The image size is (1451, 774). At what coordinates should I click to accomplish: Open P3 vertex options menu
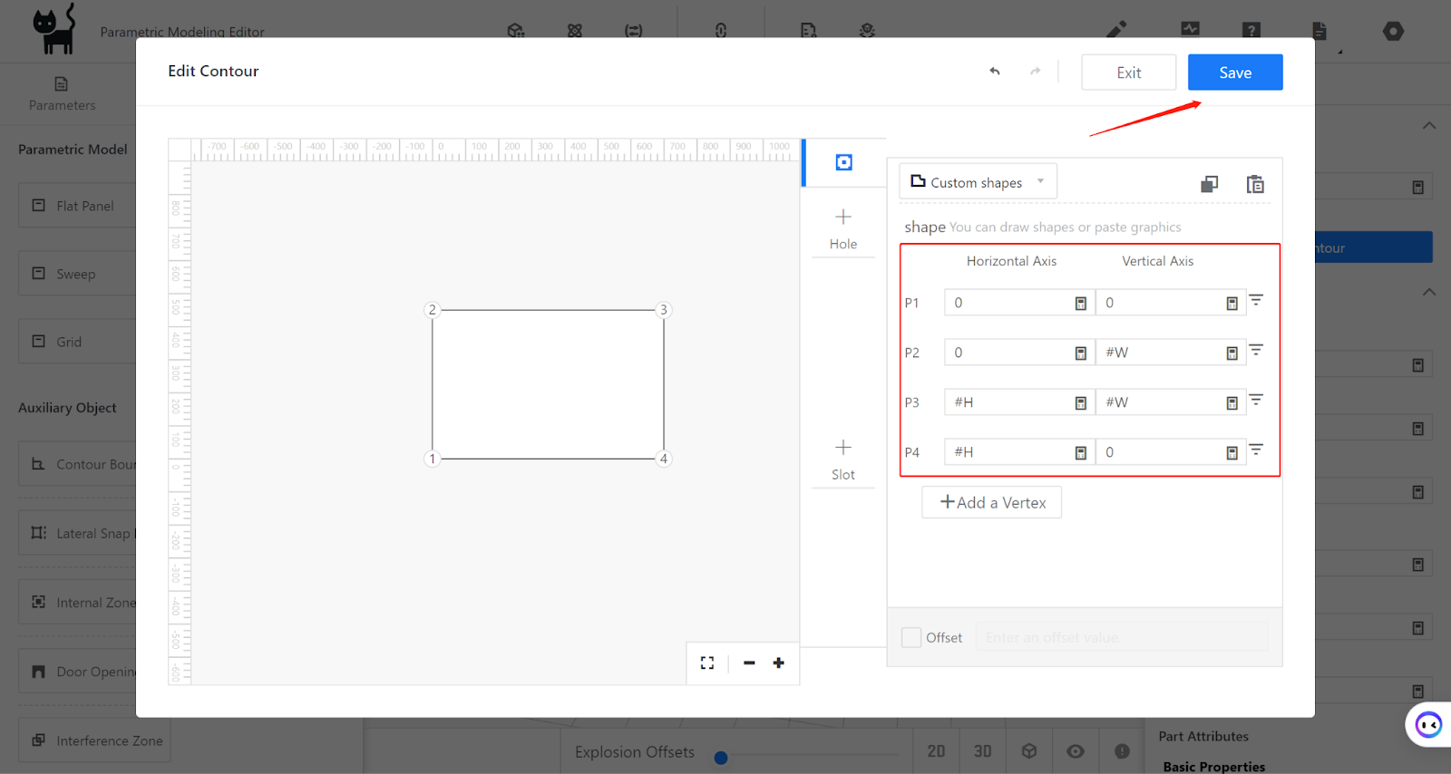pos(1256,400)
